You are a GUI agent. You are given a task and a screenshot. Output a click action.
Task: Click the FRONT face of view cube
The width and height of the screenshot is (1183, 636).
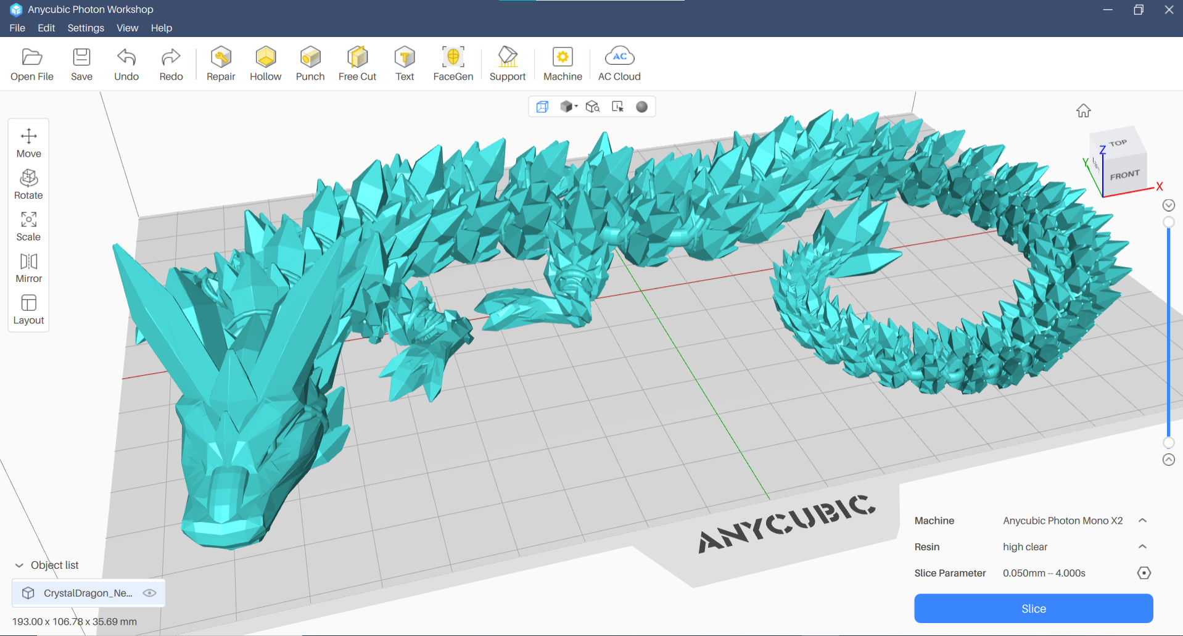pos(1125,175)
